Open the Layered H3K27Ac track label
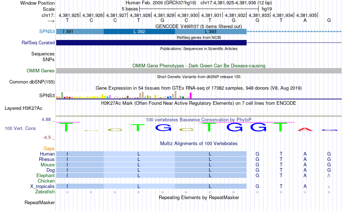Screen dimensions: 342x211 click(x=23, y=108)
